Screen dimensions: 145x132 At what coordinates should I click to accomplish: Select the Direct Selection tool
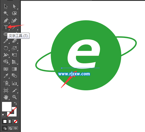coord(14,6)
